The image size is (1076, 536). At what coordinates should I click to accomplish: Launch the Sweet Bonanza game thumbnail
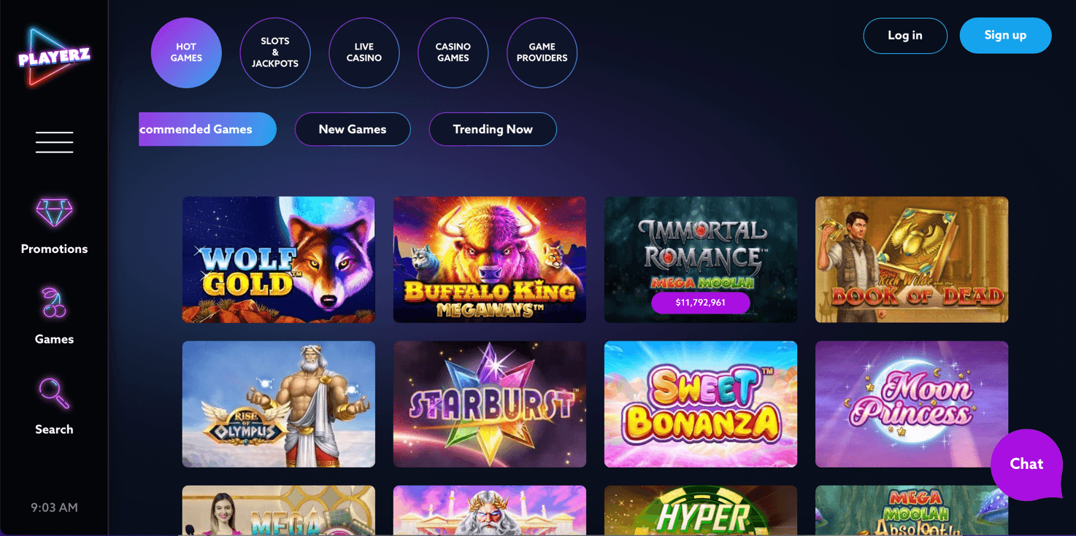701,404
